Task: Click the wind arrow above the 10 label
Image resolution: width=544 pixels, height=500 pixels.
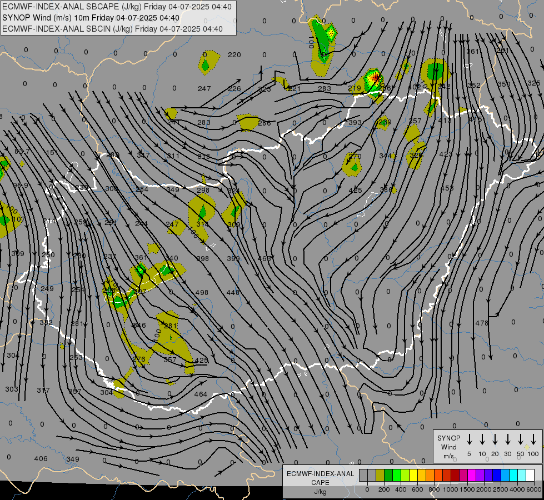Action: (482, 439)
